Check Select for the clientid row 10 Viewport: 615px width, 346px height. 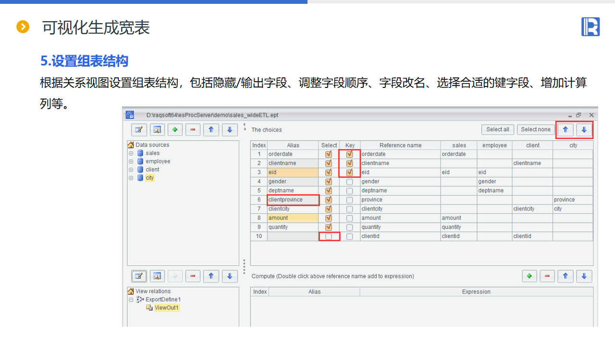pyautogui.click(x=329, y=236)
